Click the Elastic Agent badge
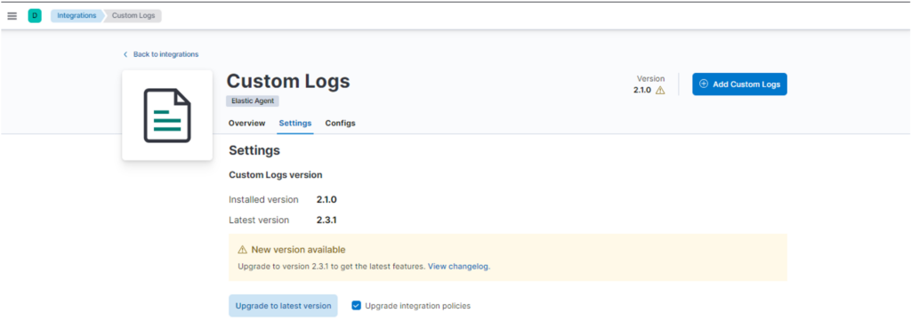Image resolution: width=911 pixels, height=321 pixels. click(253, 101)
